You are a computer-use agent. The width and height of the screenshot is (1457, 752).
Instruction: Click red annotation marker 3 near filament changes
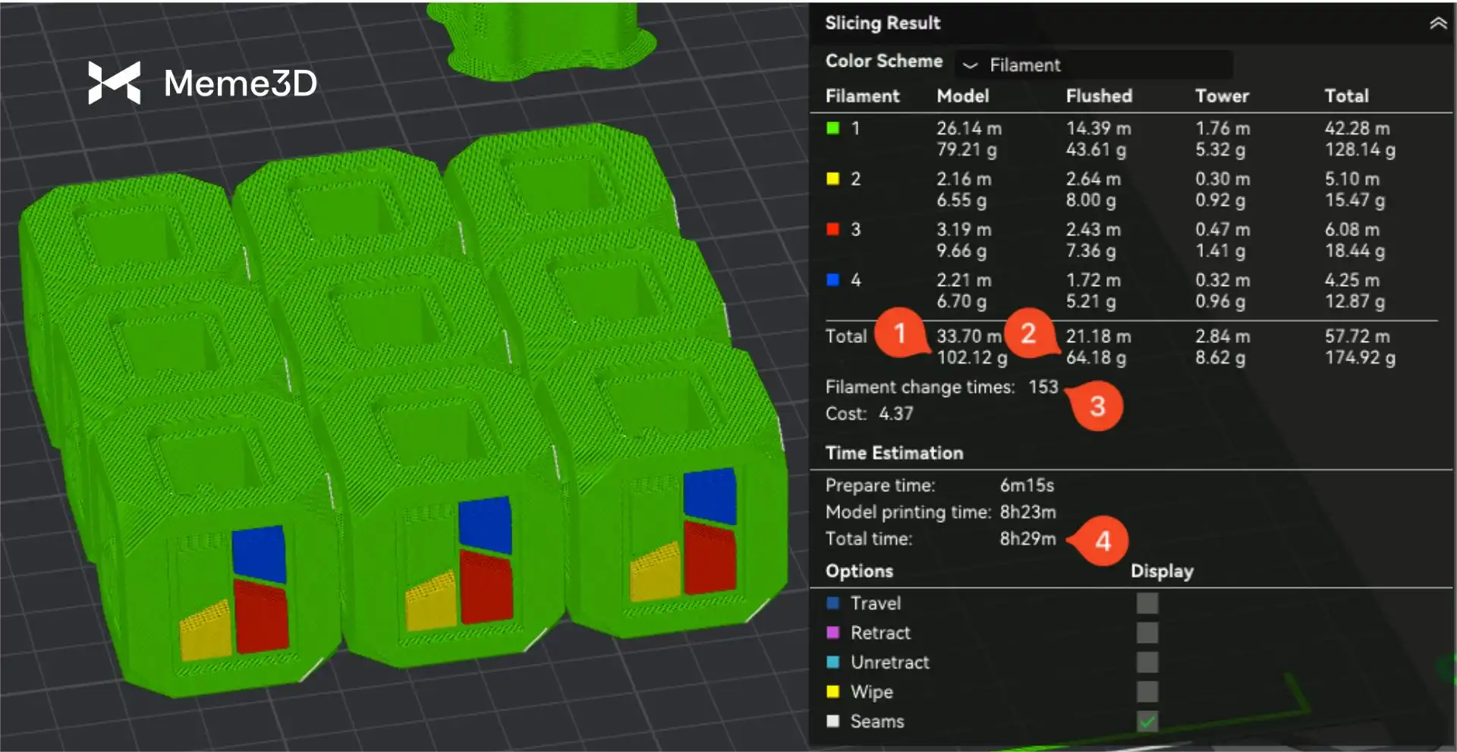pos(1097,407)
